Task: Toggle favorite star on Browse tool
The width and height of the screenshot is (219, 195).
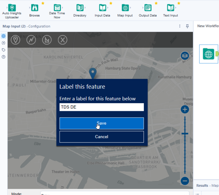Action: pos(43,3)
